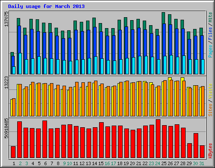Select the tallest red KBytes bar for day 24
This screenshot has width=215, height=168.
[x=158, y=139]
